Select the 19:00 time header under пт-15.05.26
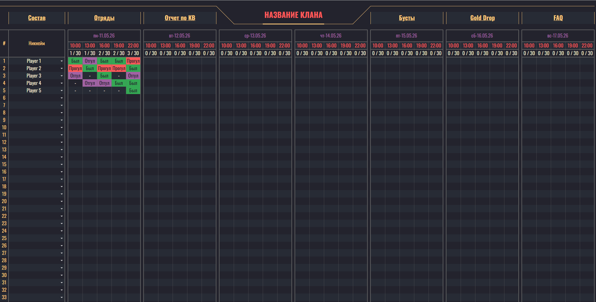This screenshot has width=596, height=302. point(421,46)
